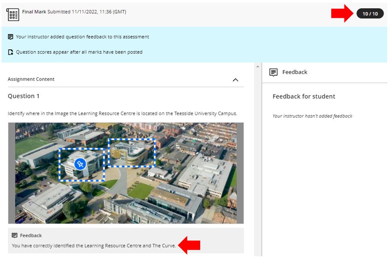Click the dashed hotspot box around The Curve building
The height and width of the screenshot is (257, 390).
132,153
